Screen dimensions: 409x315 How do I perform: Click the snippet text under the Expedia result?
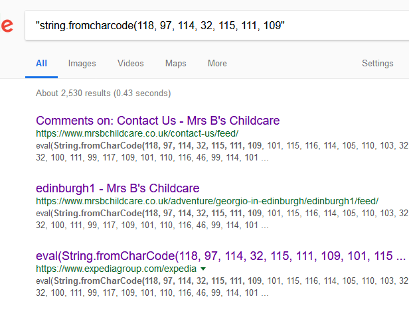222,286
